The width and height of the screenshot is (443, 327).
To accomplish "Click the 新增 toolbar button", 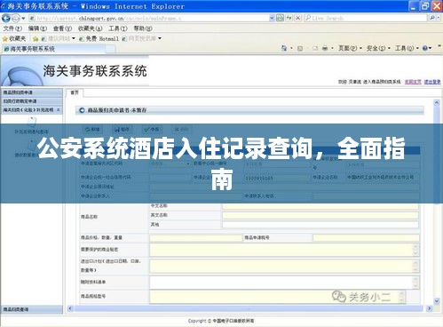I will click(x=92, y=130).
